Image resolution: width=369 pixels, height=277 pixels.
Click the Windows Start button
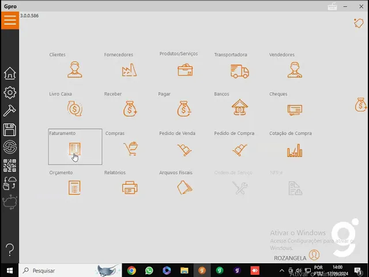click(x=10, y=271)
